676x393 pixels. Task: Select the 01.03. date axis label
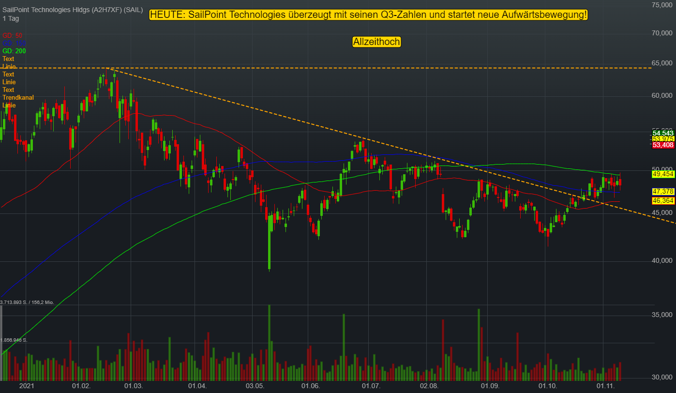click(x=133, y=386)
